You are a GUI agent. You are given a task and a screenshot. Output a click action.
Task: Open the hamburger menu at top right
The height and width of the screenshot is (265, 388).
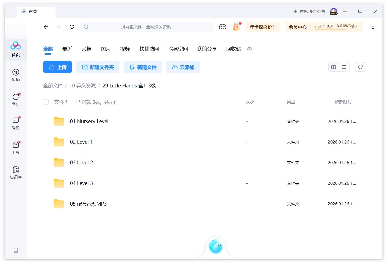[x=372, y=27]
